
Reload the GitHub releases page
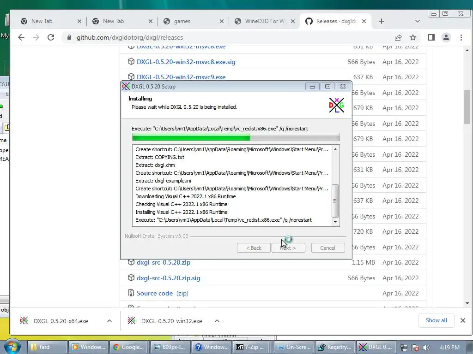pos(51,37)
